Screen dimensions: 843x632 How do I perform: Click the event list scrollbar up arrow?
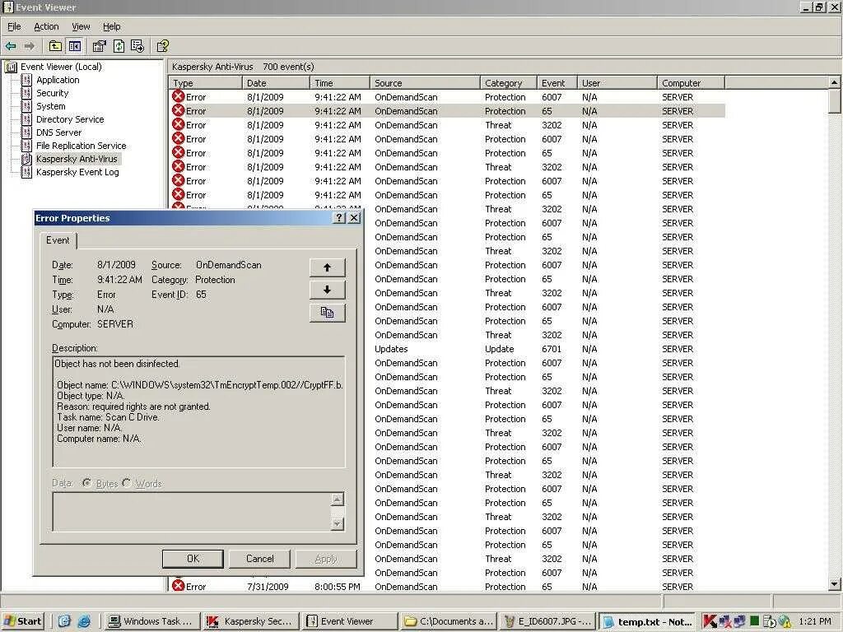pyautogui.click(x=835, y=82)
